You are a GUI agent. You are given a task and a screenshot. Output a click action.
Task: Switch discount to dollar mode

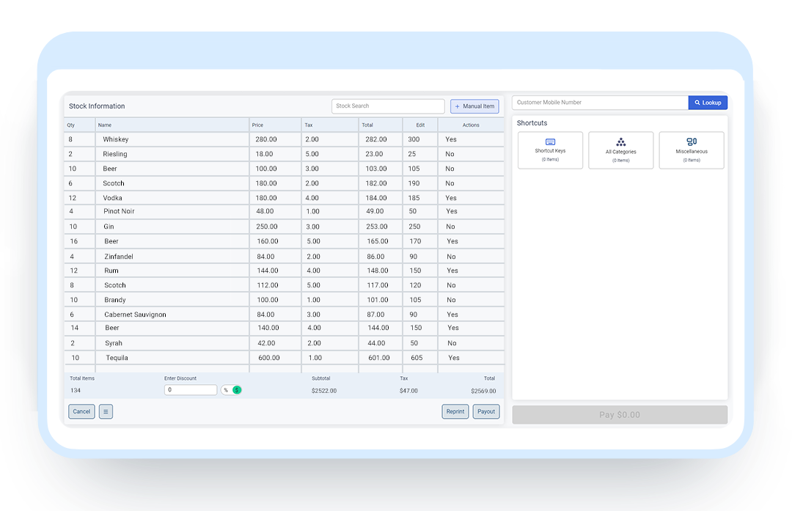tap(237, 390)
